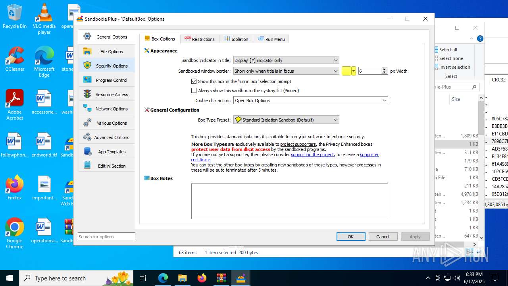508x286 pixels.
Task: Switch to Run Menu tab
Action: pyautogui.click(x=271, y=39)
